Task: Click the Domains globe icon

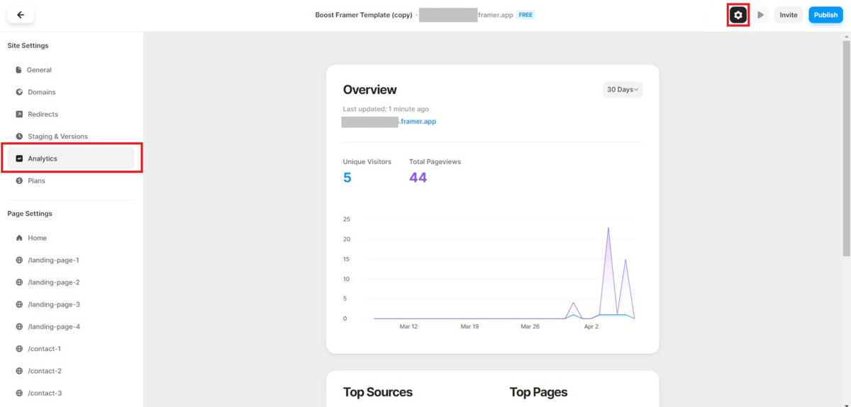Action: [x=19, y=92]
